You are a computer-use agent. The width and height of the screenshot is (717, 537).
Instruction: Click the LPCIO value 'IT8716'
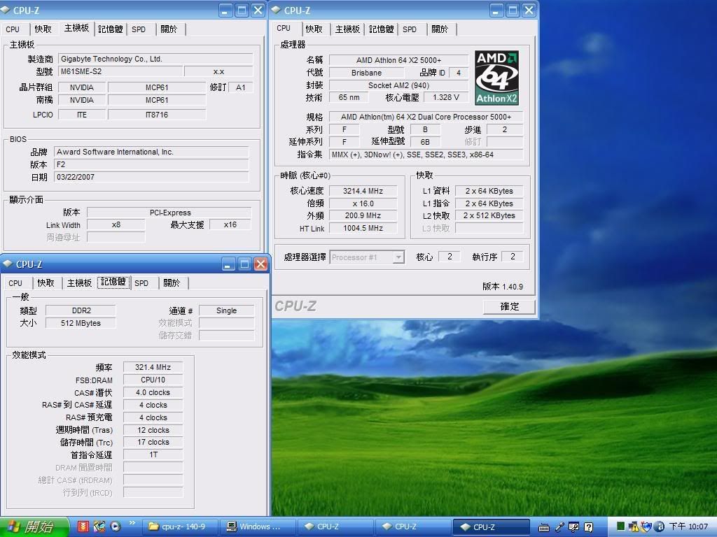(157, 115)
